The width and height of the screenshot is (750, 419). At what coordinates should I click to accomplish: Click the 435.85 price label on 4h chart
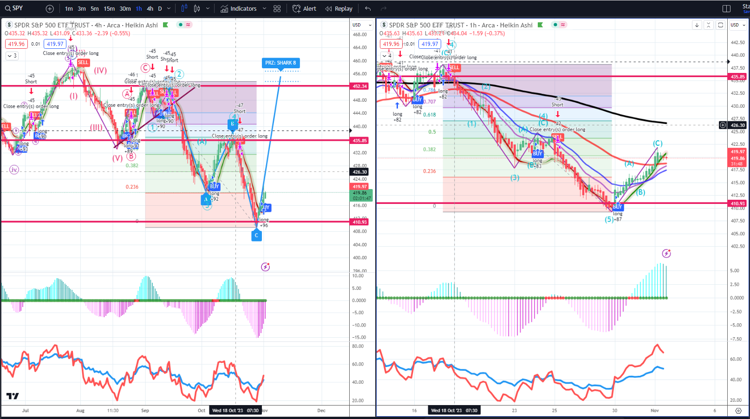[360, 140]
